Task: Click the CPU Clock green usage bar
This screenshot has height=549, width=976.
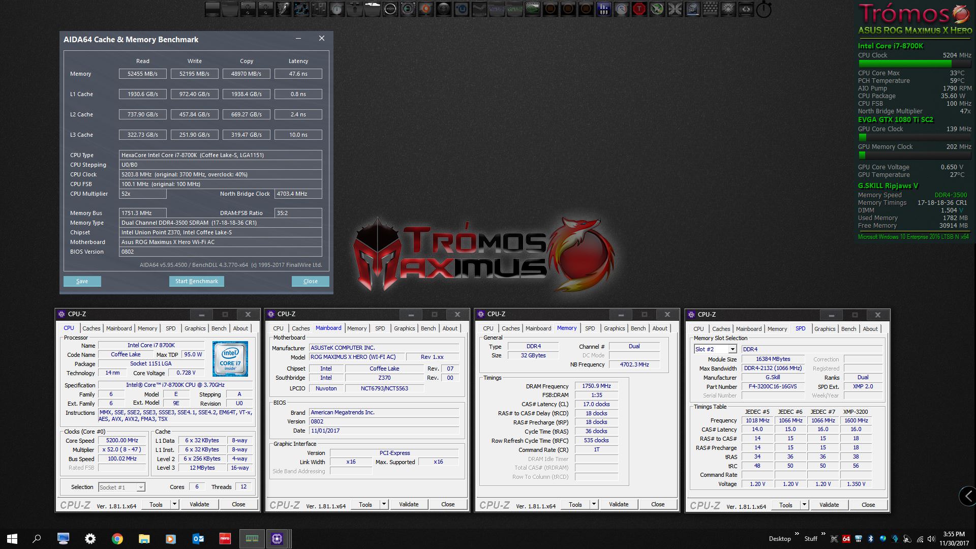Action: coord(914,64)
